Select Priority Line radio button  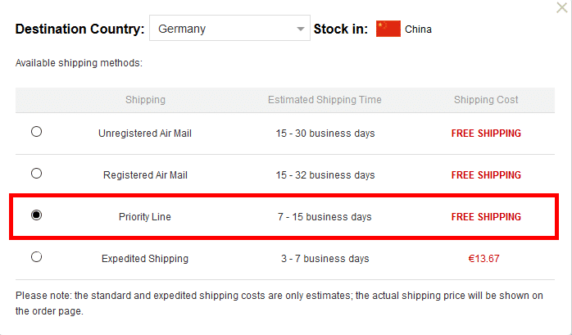pos(37,215)
